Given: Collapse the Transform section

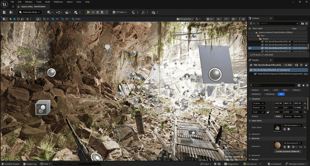Looking at the screenshot, I should (x=250, y=99).
